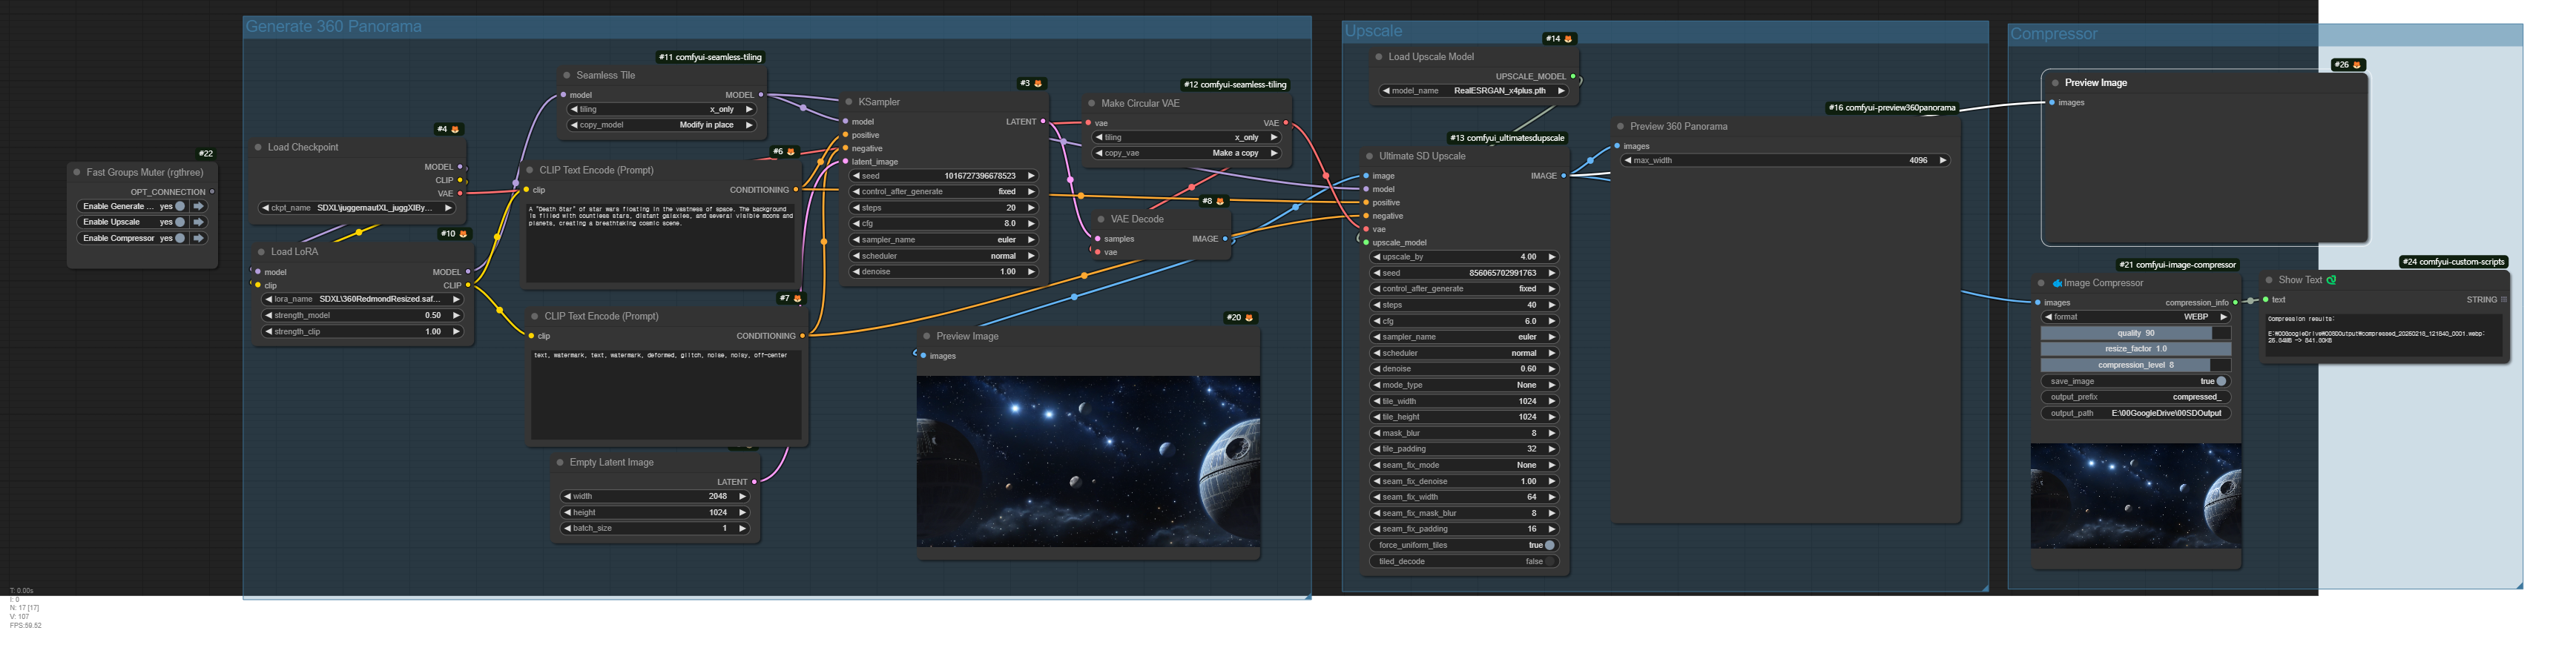Click the #26 badge on Compressor Preview Image
Screen dimensions: 2576x662
pos(2348,65)
